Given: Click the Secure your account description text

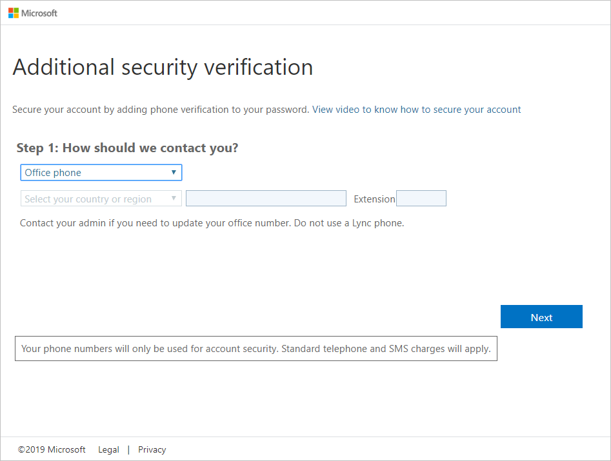Looking at the screenshot, I should coord(161,110).
